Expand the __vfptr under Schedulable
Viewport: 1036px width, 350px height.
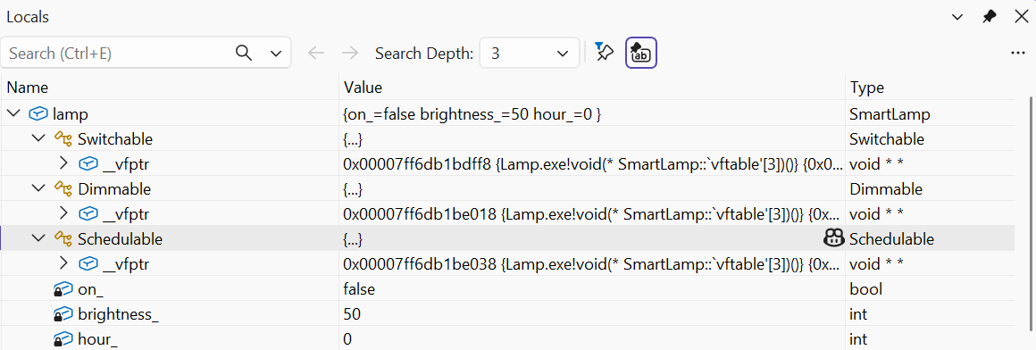click(64, 263)
